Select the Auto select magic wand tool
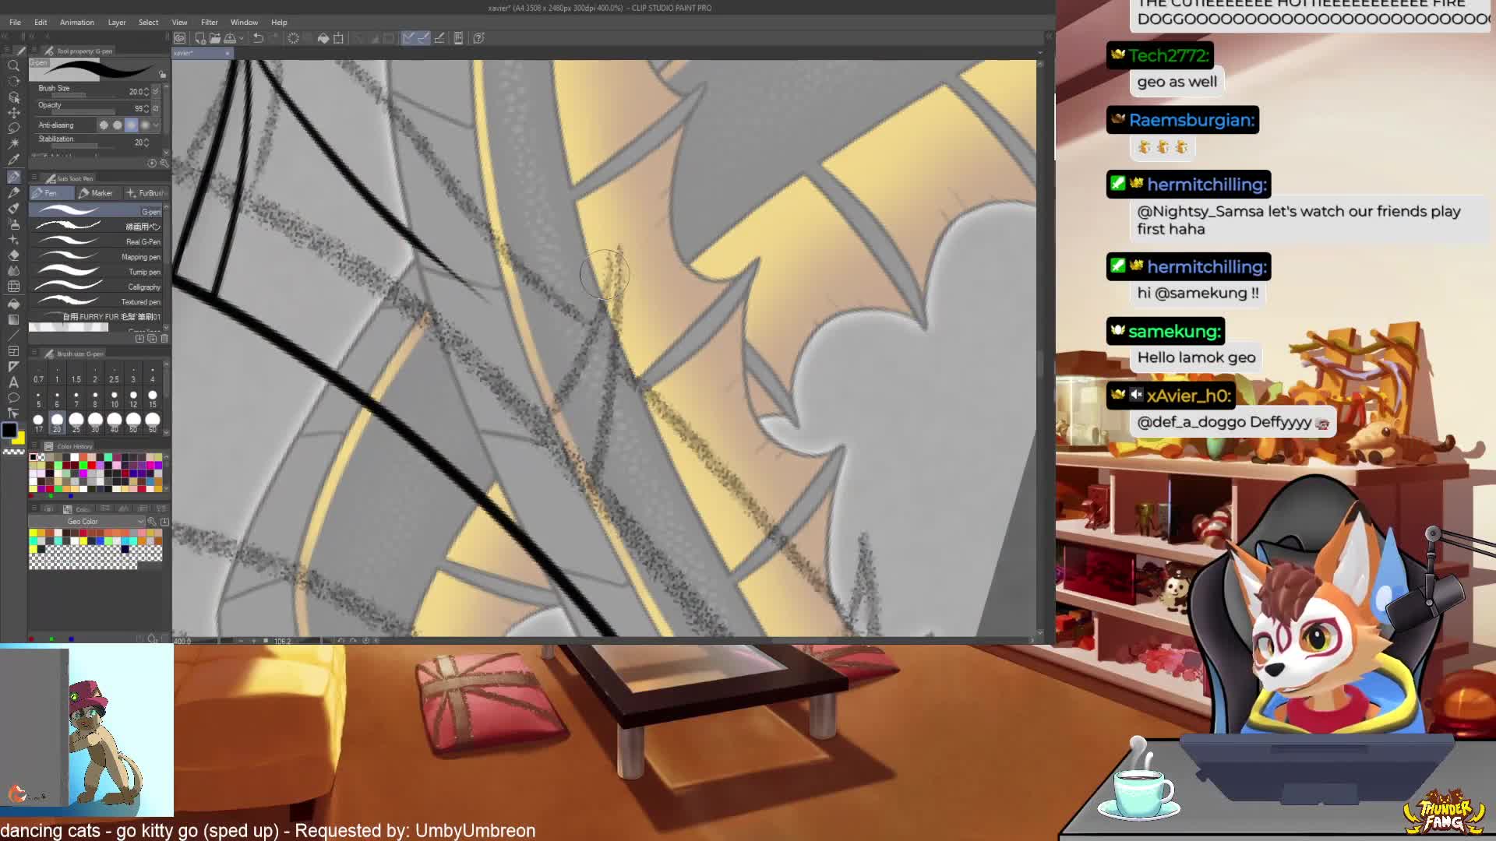Image resolution: width=1496 pixels, height=841 pixels. coord(13,144)
